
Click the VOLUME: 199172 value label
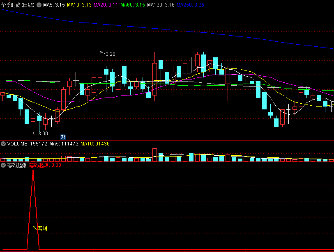tap(27, 144)
